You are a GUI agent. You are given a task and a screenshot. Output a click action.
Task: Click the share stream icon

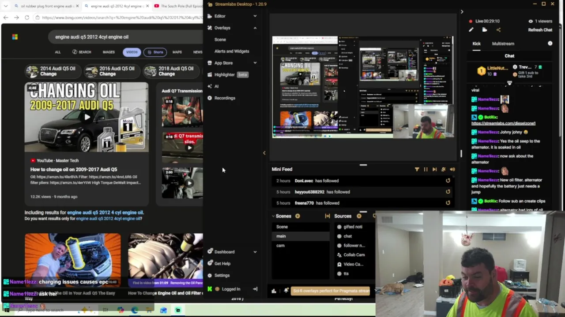[x=498, y=30]
